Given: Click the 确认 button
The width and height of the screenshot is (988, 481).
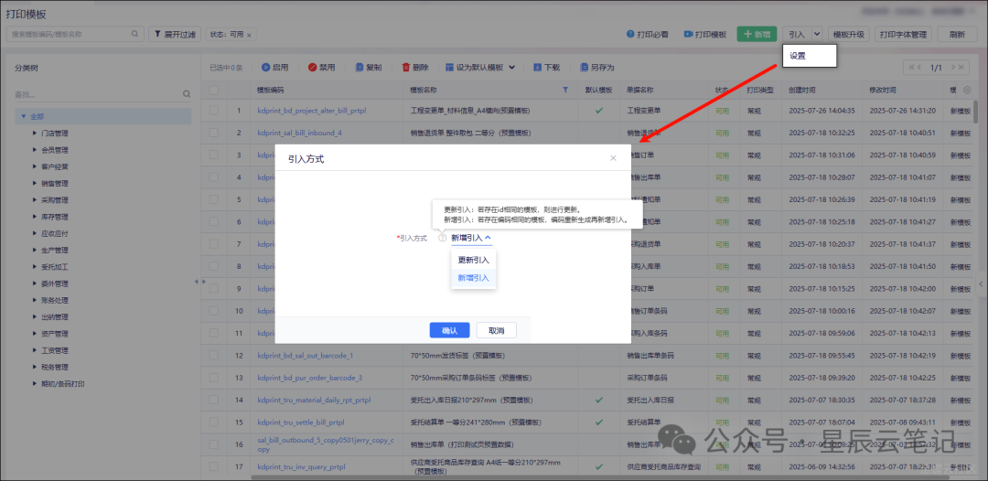Looking at the screenshot, I should click(x=449, y=330).
